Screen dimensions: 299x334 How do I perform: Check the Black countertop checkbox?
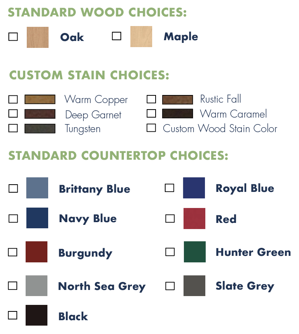click(13, 315)
